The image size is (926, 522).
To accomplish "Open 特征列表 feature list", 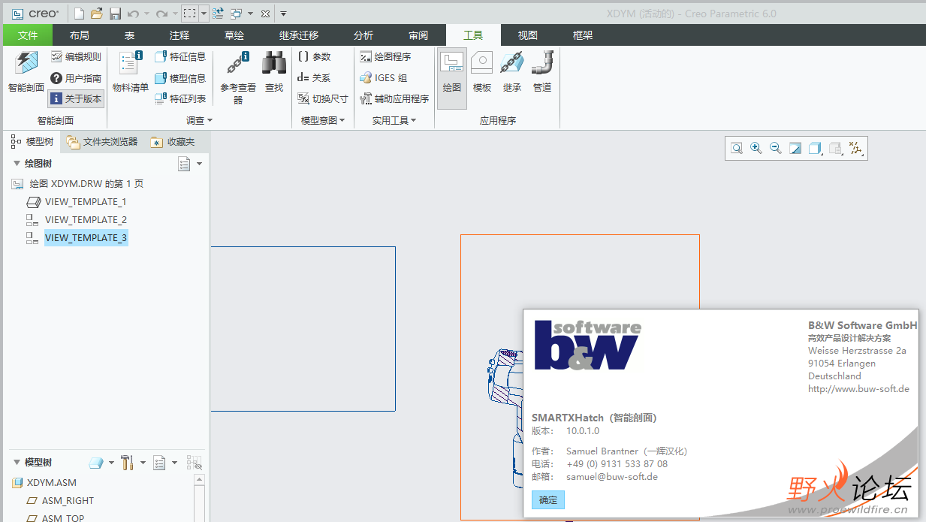I will click(180, 98).
